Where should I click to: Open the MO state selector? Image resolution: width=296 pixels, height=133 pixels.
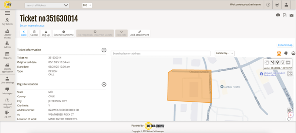click(87, 5)
